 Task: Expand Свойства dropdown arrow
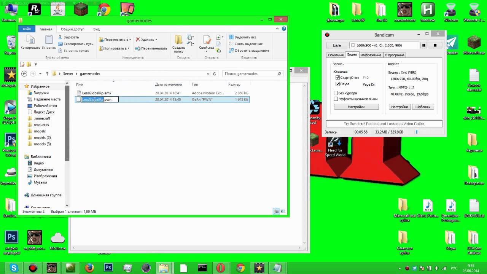[x=207, y=53]
